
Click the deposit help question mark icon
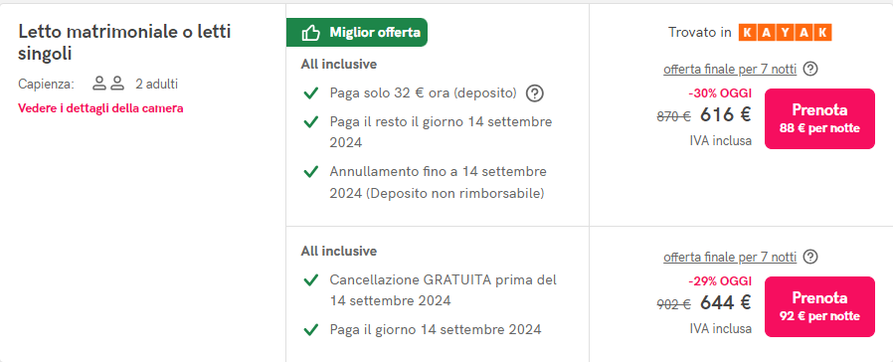tap(534, 93)
